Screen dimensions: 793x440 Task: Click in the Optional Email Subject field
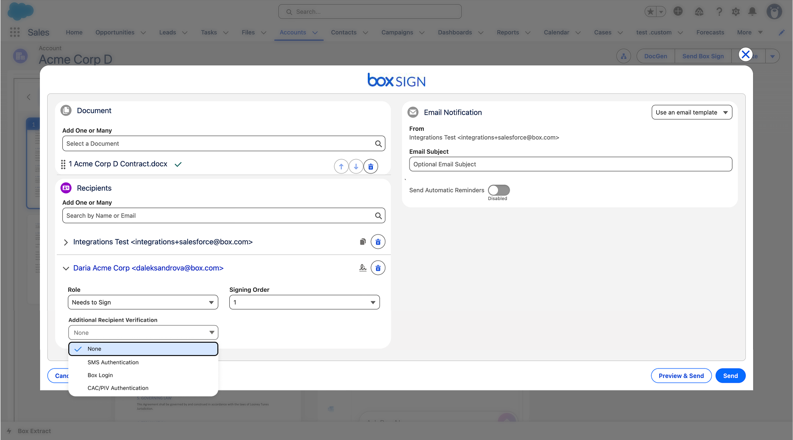tap(570, 164)
